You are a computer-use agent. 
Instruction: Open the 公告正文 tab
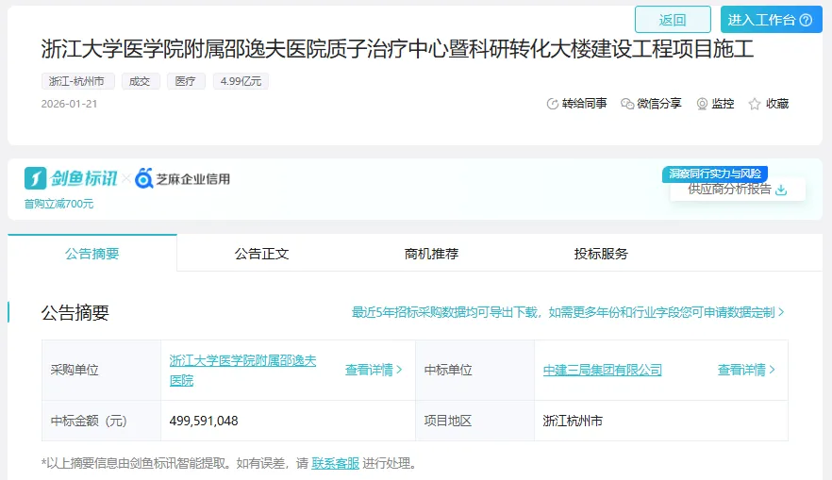(x=261, y=254)
